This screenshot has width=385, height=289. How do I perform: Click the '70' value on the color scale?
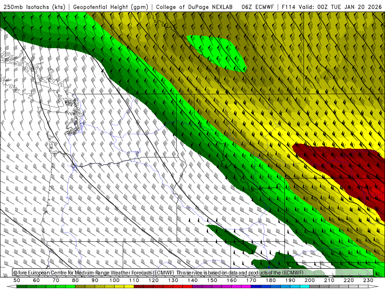coord(56,280)
